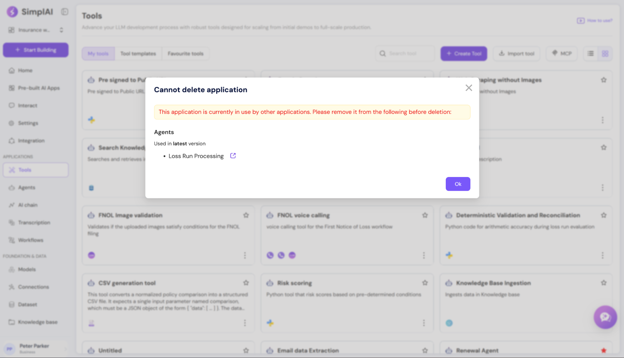Open Models in the sidebar
This screenshot has width=624, height=358.
click(x=27, y=269)
